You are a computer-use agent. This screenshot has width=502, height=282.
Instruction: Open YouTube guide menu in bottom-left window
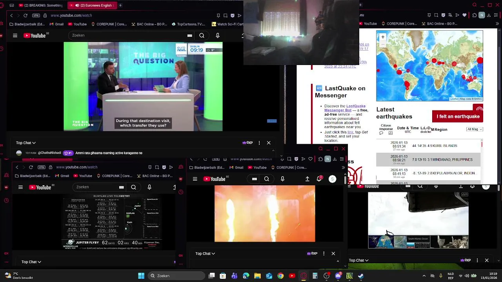[20, 187]
